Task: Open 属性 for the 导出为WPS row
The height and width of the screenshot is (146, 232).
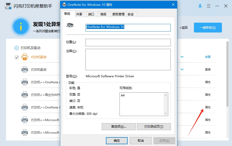Action: point(208,95)
